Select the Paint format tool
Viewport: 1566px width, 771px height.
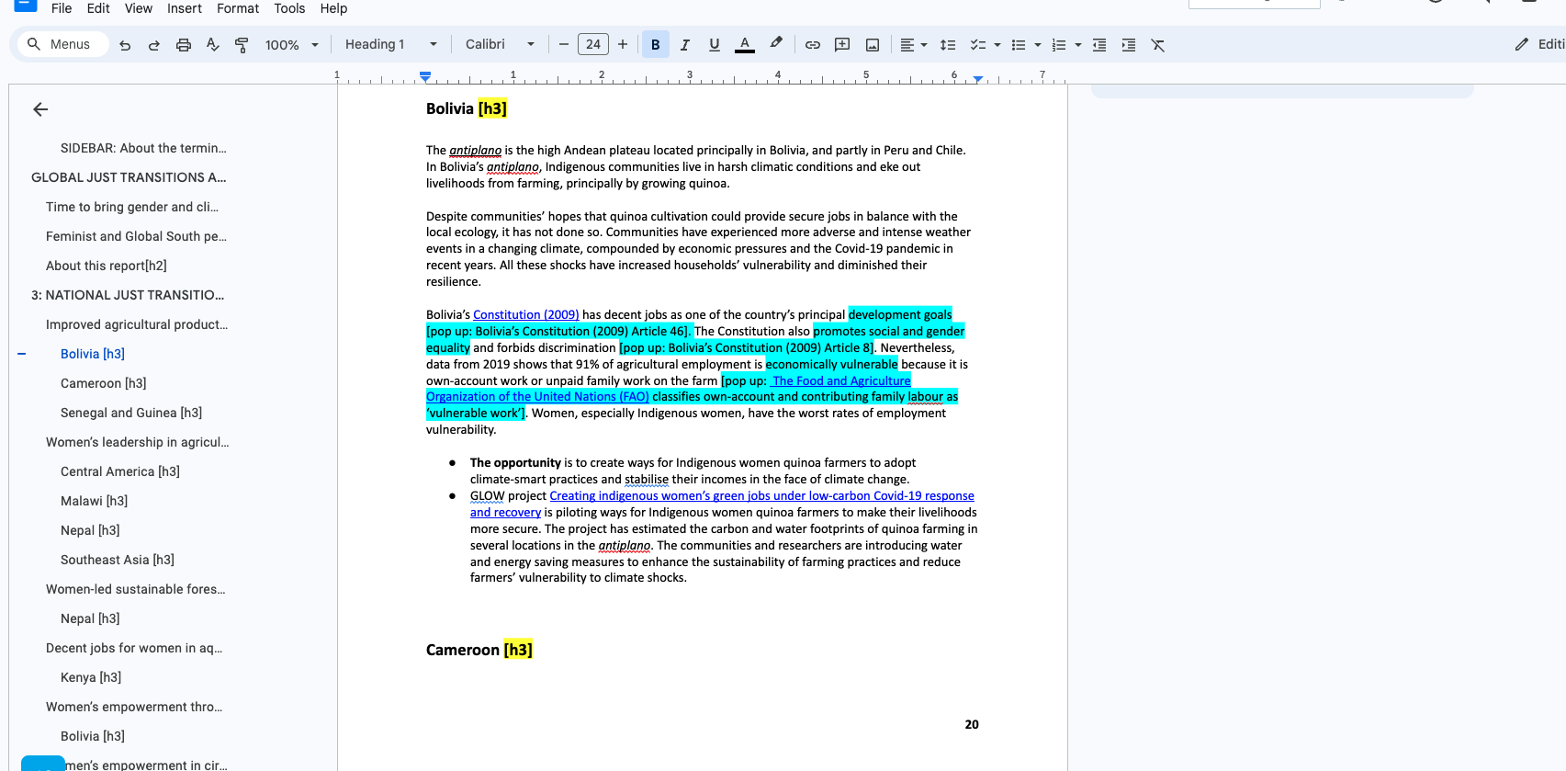(242, 45)
